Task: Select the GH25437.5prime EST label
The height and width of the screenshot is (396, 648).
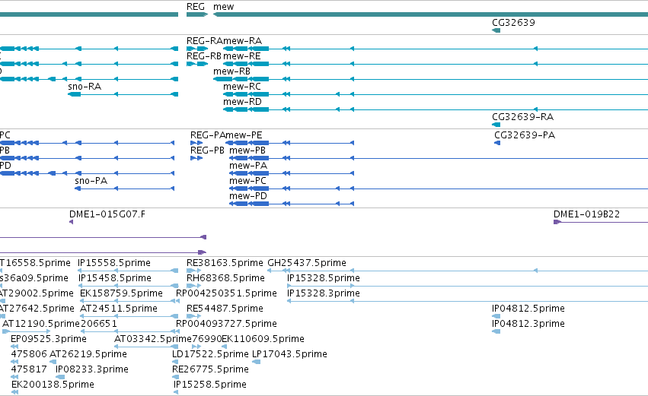Action: coord(307,263)
